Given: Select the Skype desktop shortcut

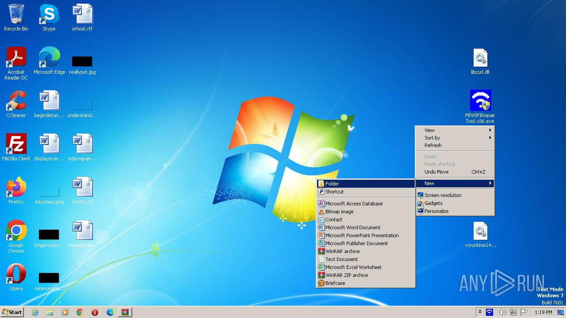Looking at the screenshot, I should click(x=49, y=18).
